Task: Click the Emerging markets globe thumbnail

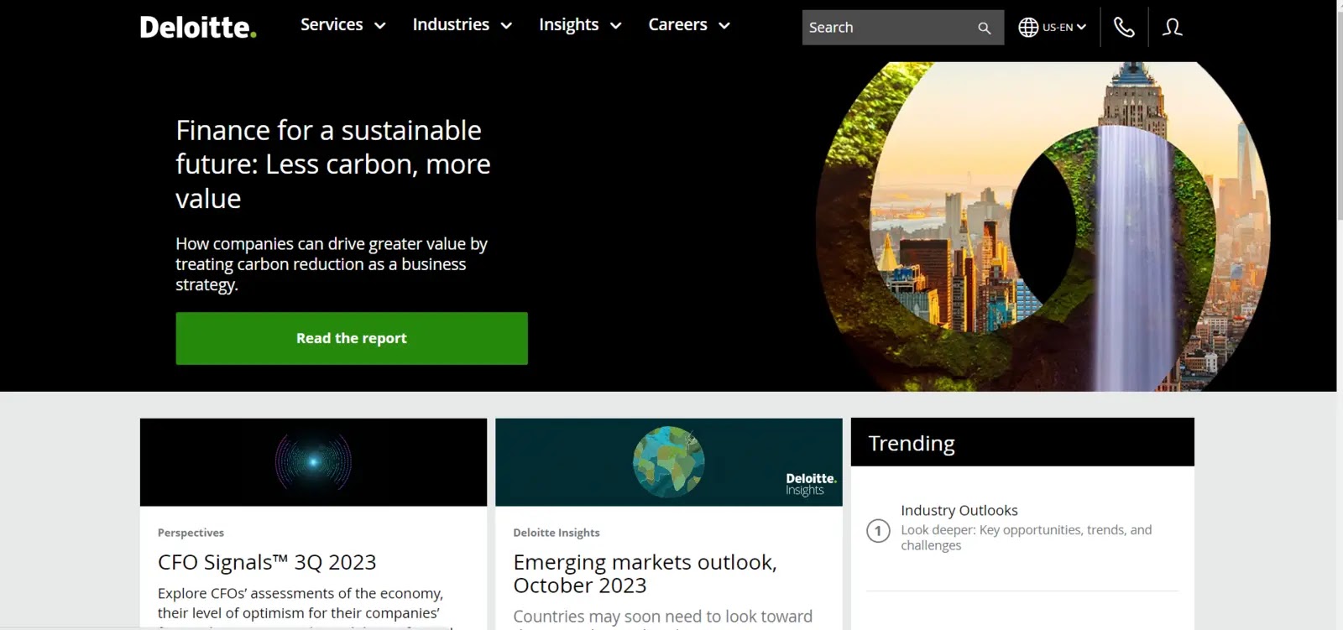Action: (x=669, y=462)
